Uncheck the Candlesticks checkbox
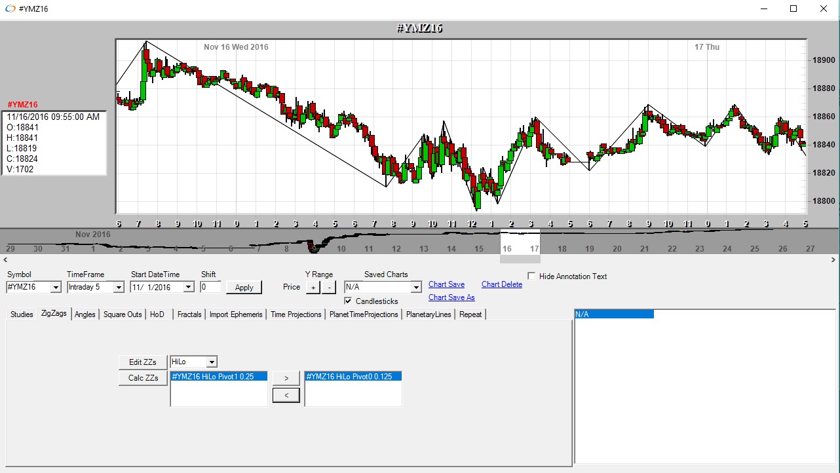The height and width of the screenshot is (473, 840). (x=348, y=301)
